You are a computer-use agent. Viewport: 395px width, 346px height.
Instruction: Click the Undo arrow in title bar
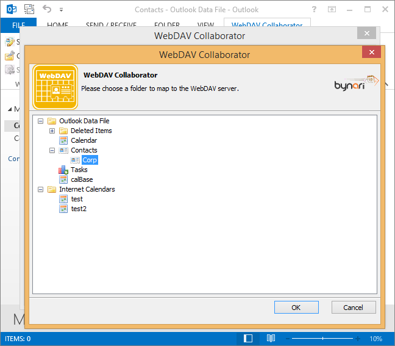tap(47, 9)
